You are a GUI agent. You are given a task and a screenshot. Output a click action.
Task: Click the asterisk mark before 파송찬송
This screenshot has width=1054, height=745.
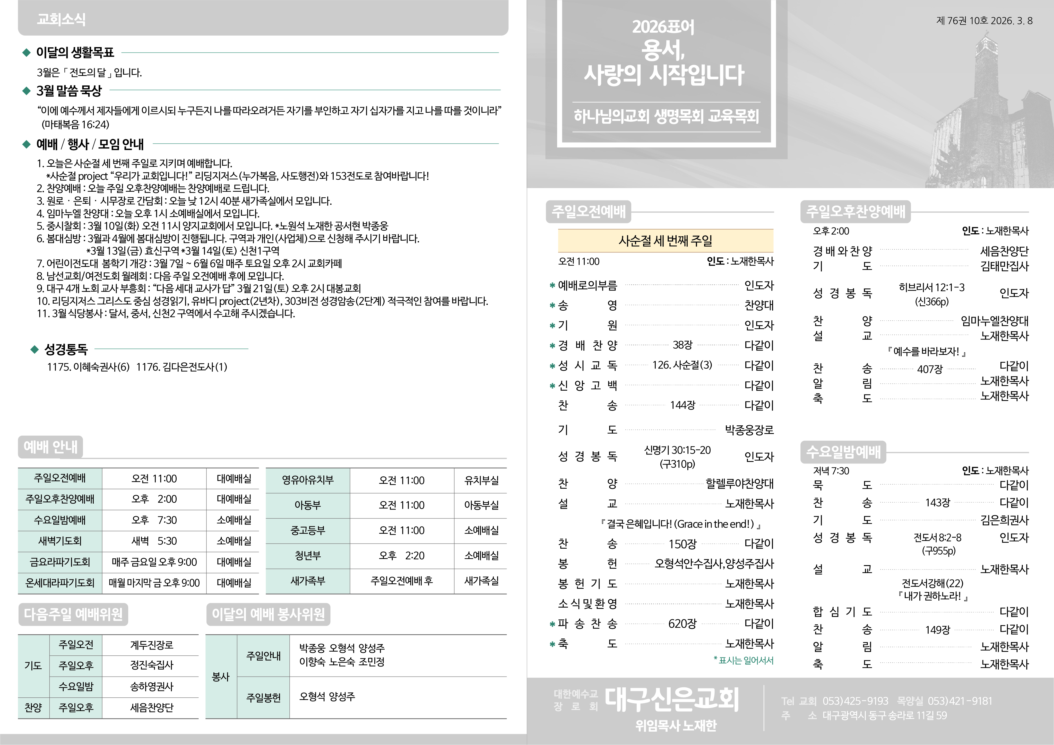[552, 624]
